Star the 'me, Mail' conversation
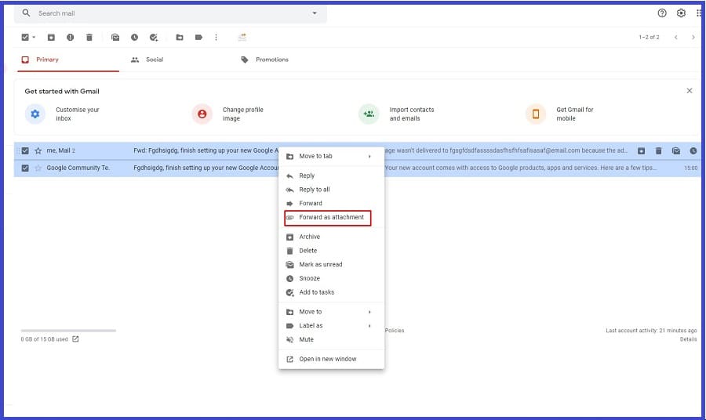 [x=38, y=150]
